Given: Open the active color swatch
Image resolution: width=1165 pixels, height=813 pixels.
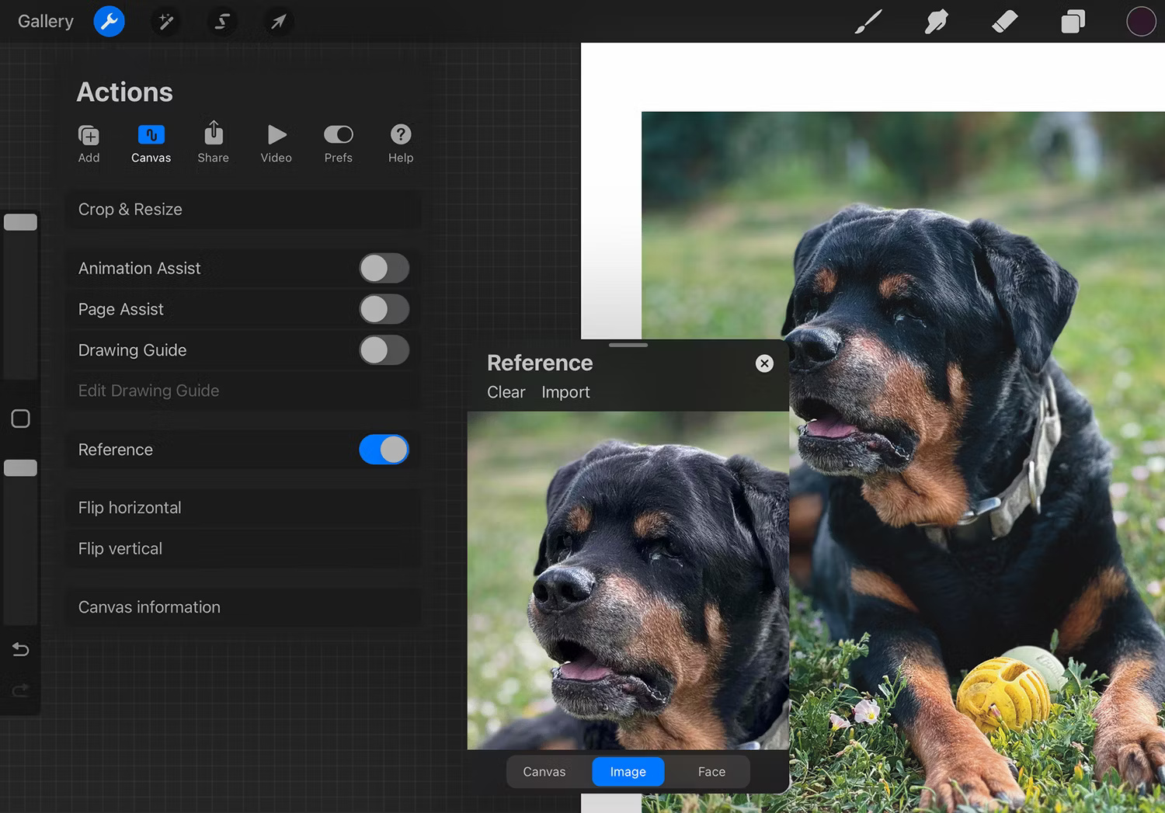Looking at the screenshot, I should (x=1141, y=21).
